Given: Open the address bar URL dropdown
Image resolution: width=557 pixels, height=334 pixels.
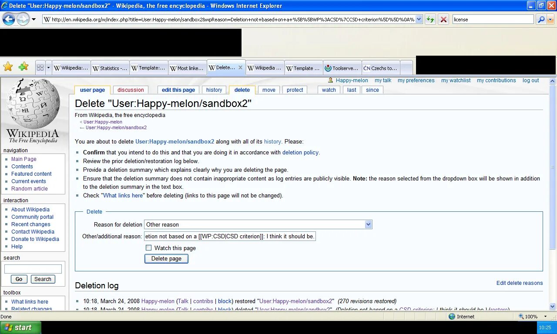Looking at the screenshot, I should pos(419,19).
